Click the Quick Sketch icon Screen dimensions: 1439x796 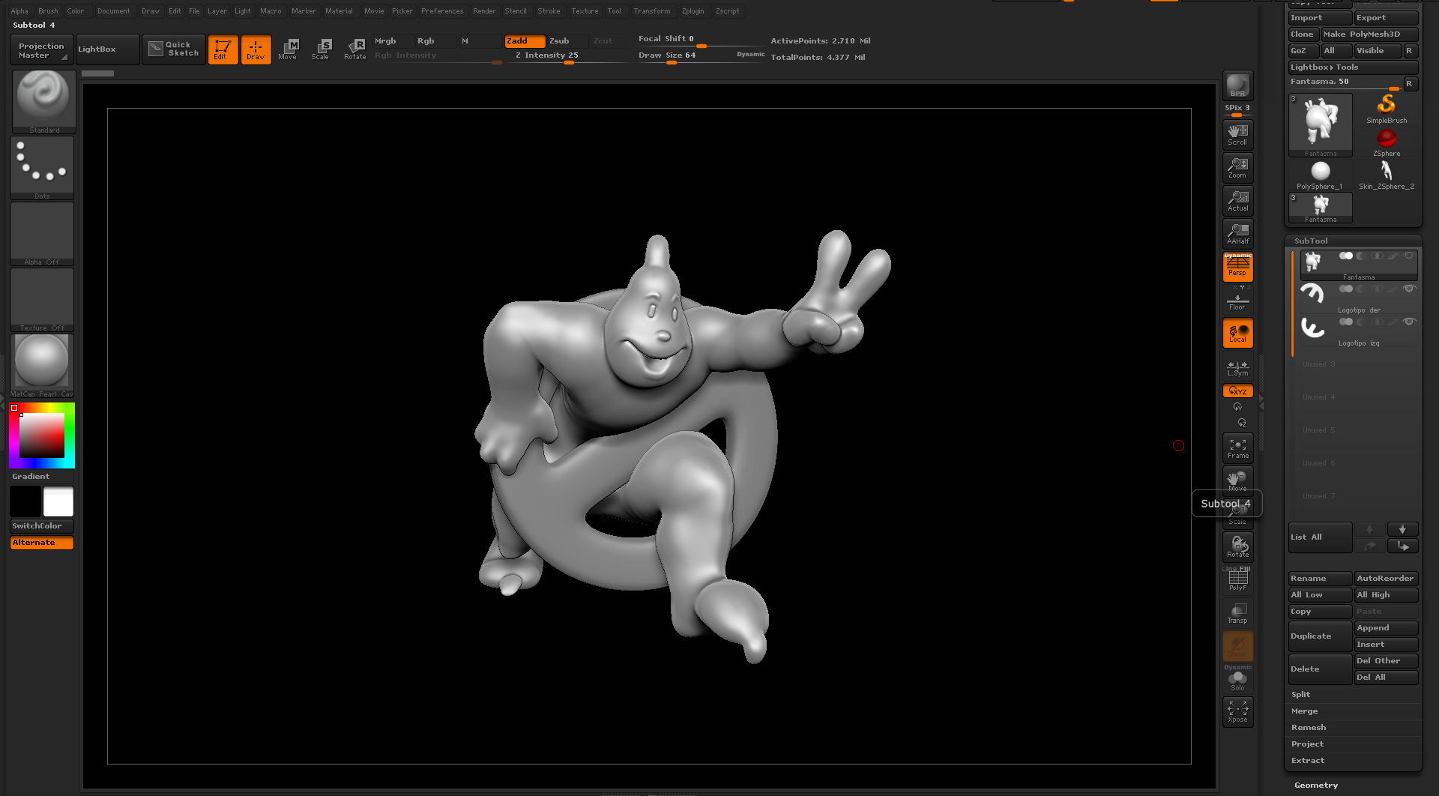click(174, 49)
